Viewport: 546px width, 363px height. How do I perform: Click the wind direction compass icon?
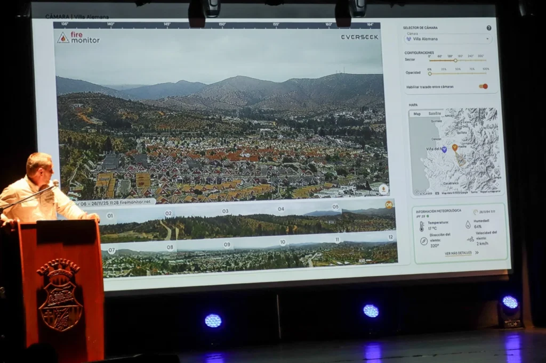coord(423,241)
